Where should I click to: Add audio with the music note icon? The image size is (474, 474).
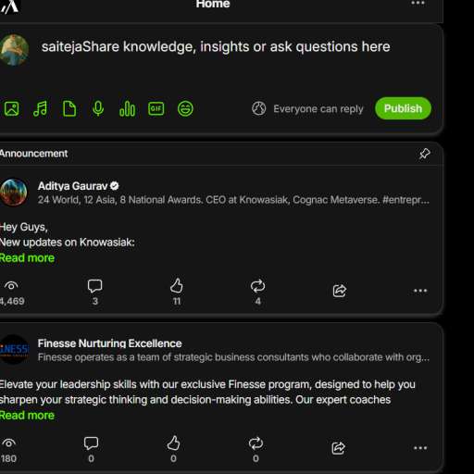pyautogui.click(x=40, y=108)
